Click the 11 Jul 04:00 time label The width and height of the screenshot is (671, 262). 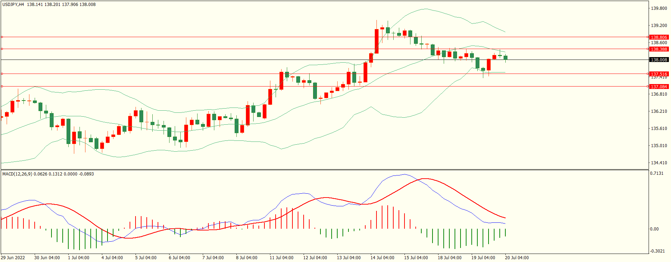282,258
